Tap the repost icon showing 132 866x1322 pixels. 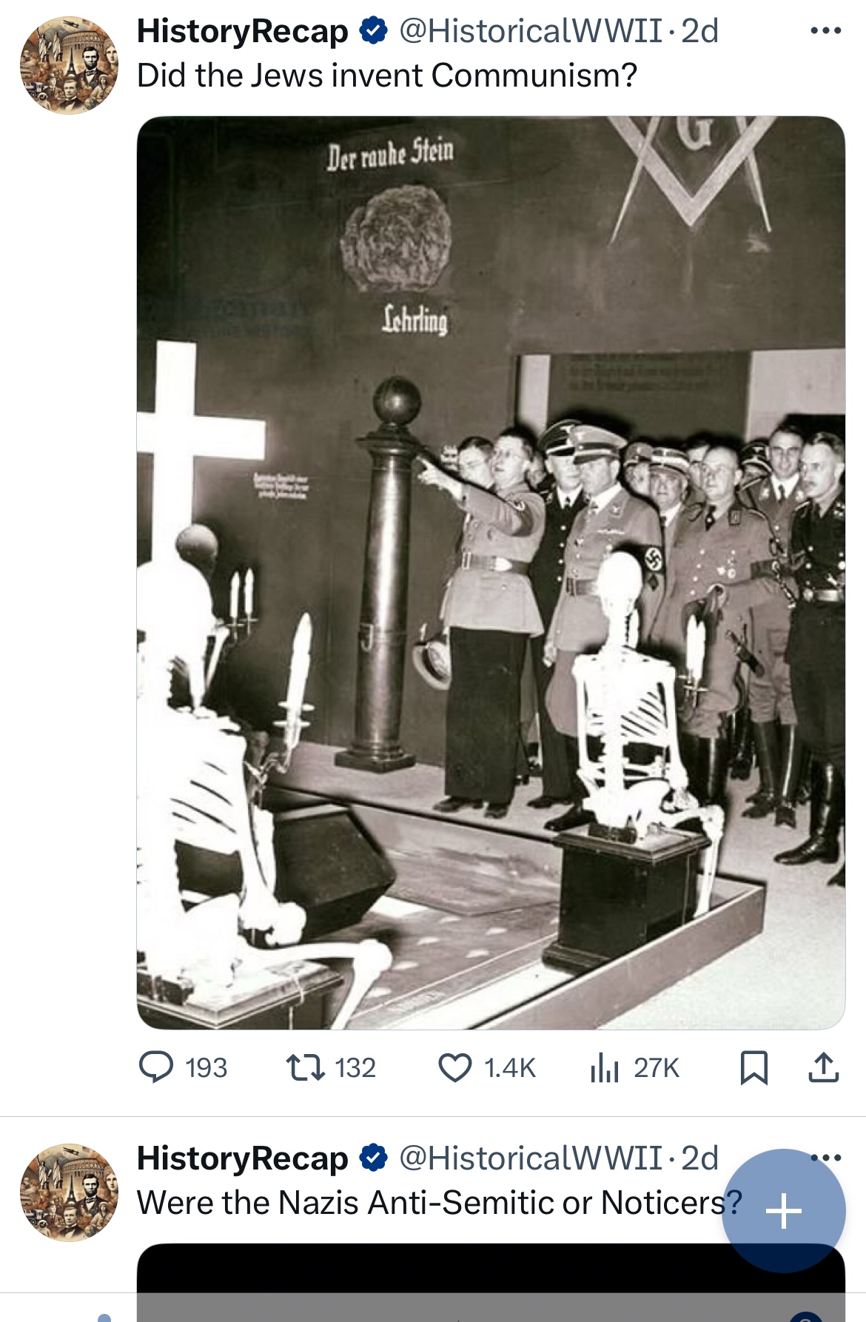pos(331,1067)
